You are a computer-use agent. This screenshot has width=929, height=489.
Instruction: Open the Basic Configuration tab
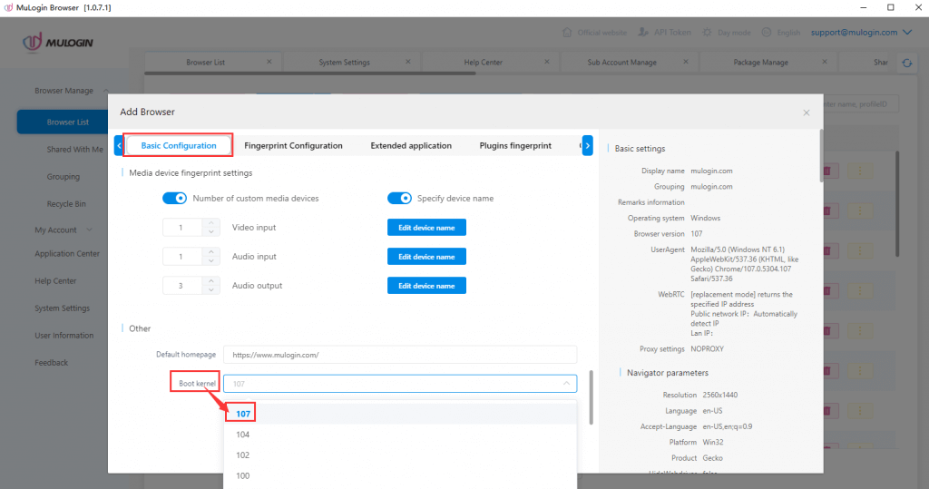point(179,145)
